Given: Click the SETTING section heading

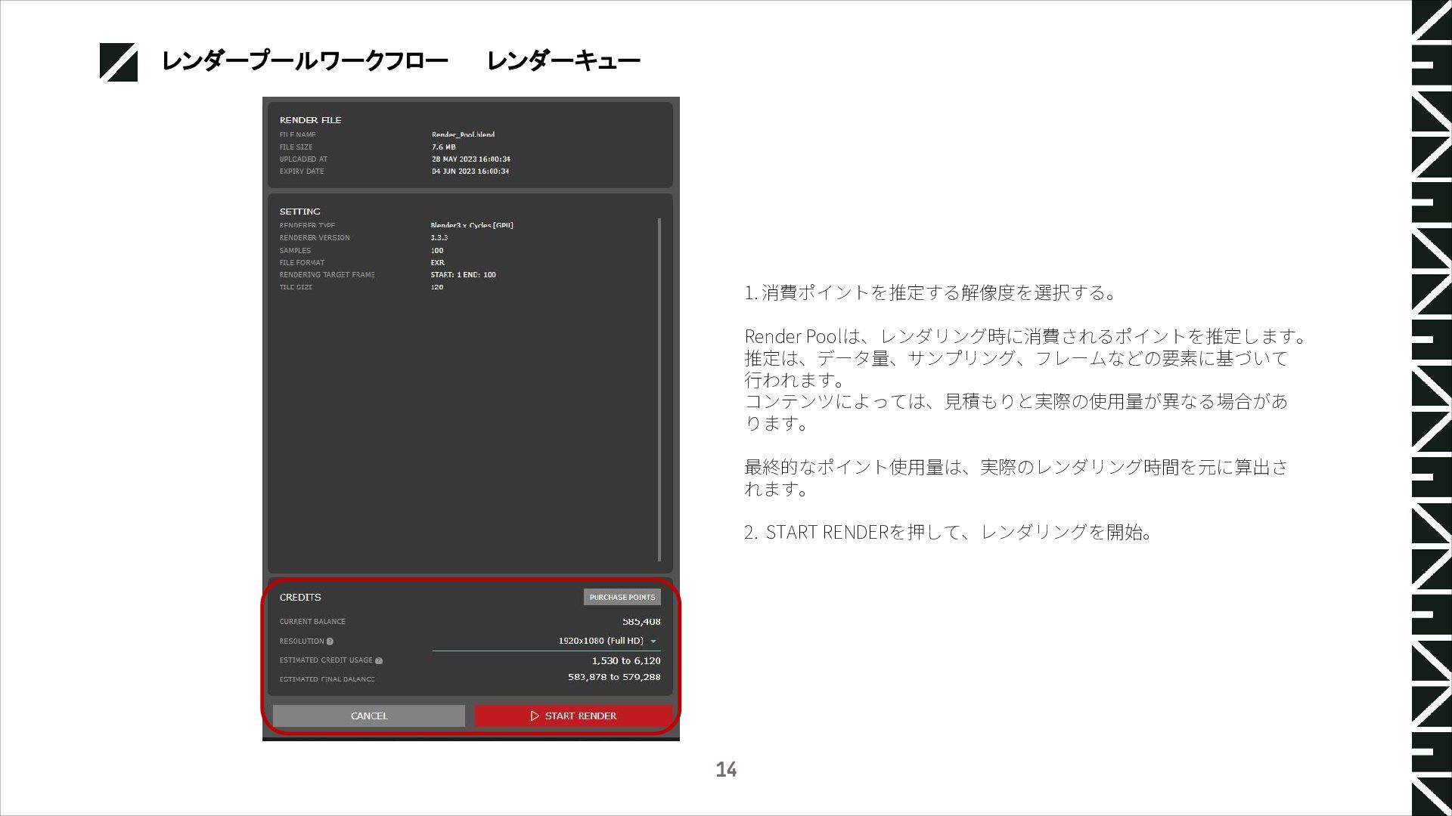Looking at the screenshot, I should (x=299, y=212).
